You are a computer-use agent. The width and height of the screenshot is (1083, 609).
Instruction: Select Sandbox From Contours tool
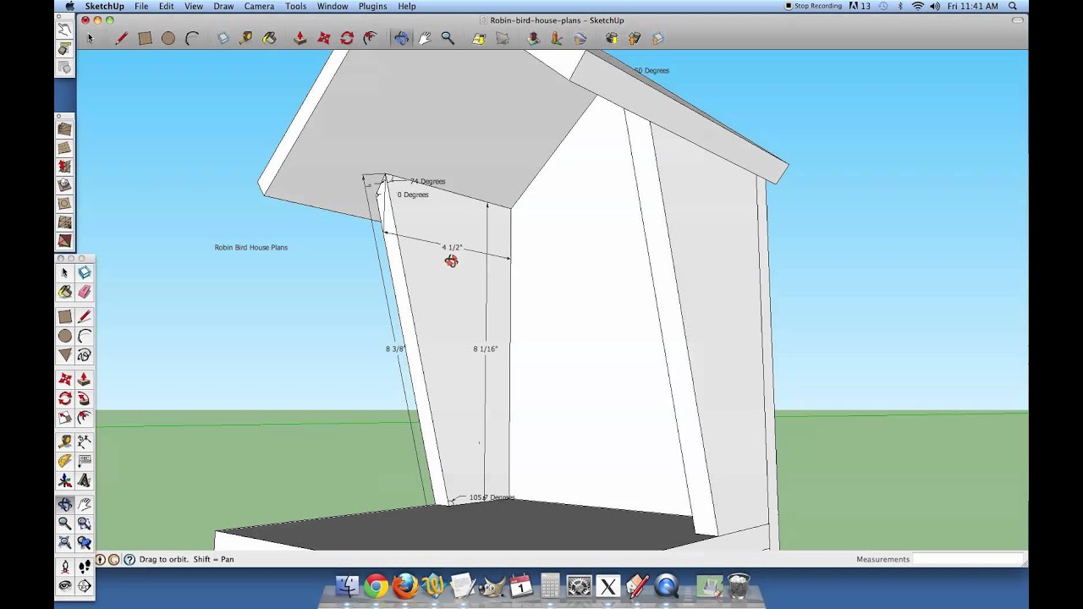[x=64, y=129]
